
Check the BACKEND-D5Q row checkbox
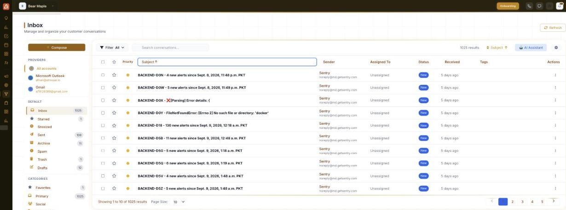(103, 163)
